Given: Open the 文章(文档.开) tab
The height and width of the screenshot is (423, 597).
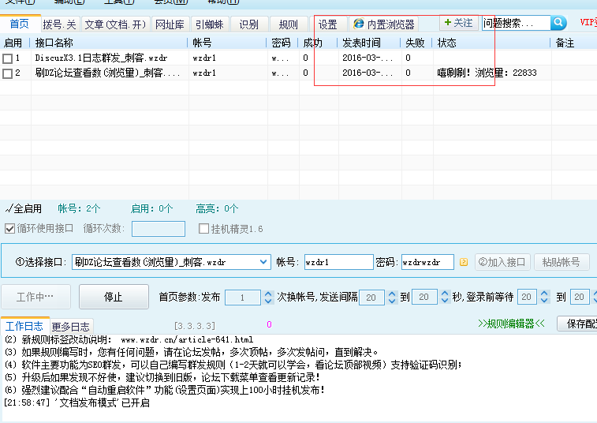Looking at the screenshot, I should (115, 24).
